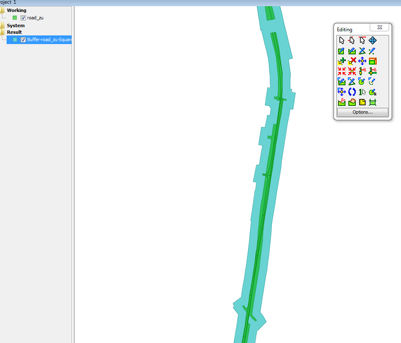Open the Options dialog in Editing panel
Image resolution: width=401 pixels, height=343 pixels.
click(362, 112)
